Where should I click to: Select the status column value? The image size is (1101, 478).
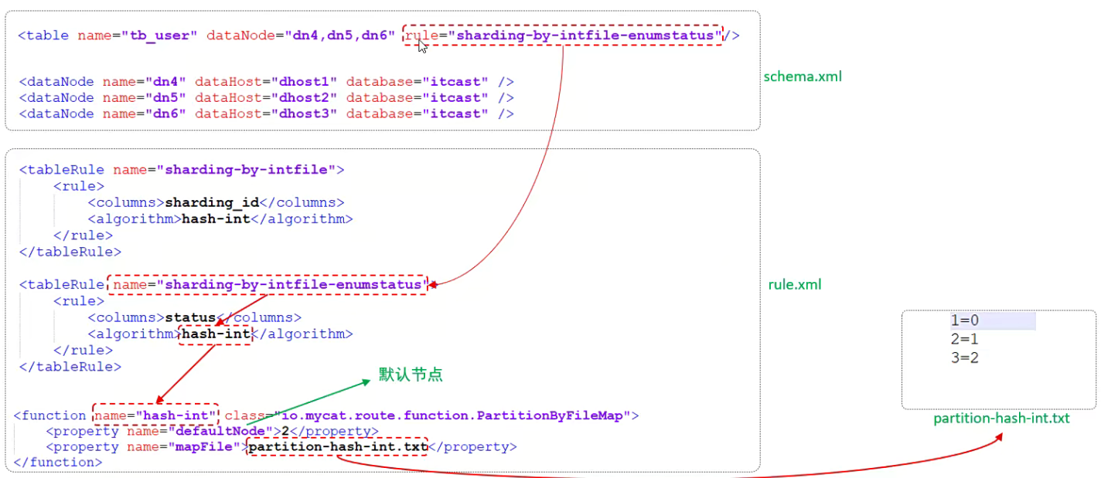click(189, 317)
